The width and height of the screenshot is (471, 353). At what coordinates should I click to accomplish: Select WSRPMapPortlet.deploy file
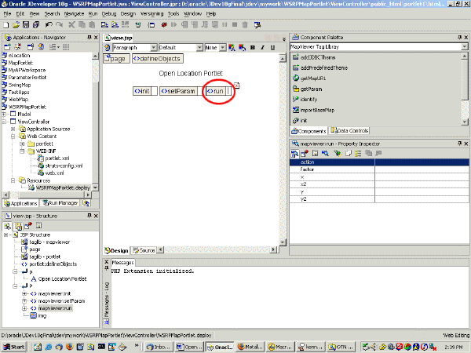[x=60, y=187]
